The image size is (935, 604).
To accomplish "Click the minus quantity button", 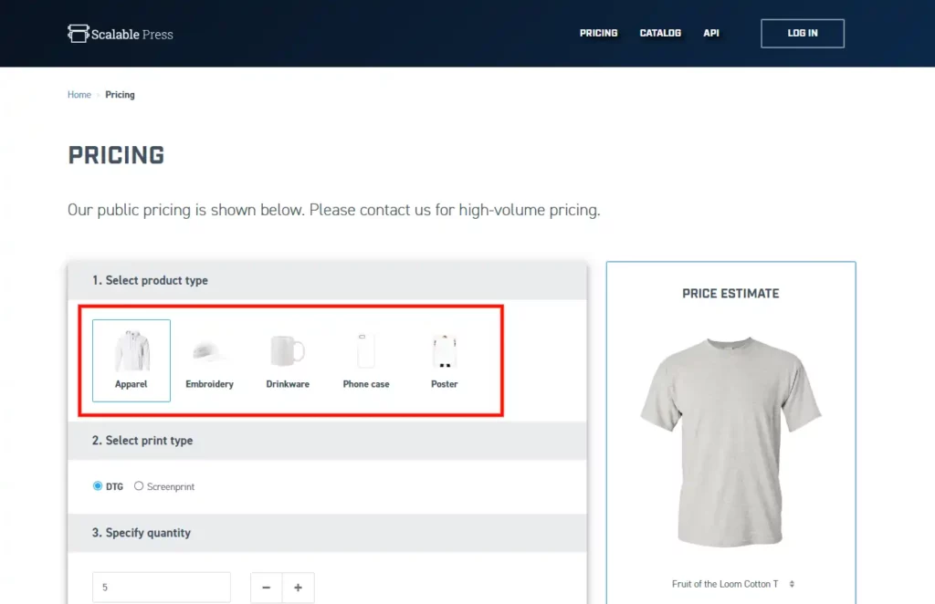I will (267, 588).
